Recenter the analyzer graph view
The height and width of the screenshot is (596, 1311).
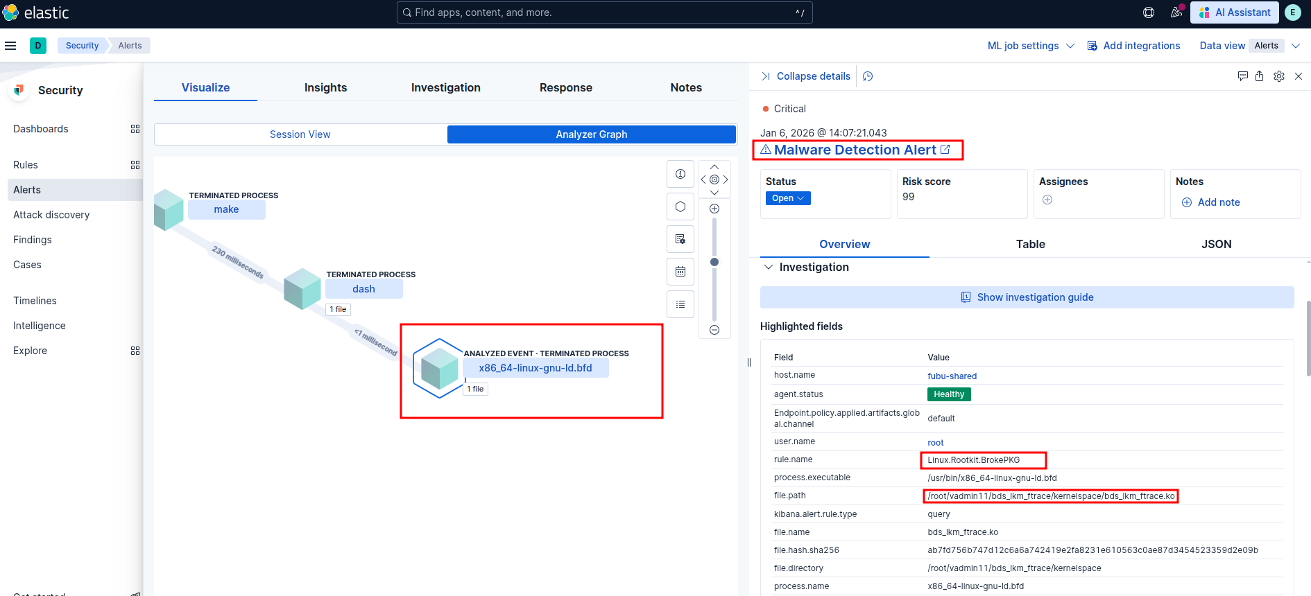(x=714, y=179)
